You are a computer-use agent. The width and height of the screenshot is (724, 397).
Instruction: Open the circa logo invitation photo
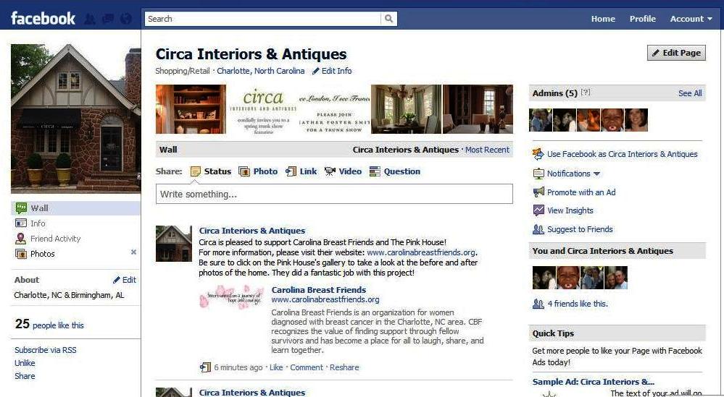coord(262,109)
